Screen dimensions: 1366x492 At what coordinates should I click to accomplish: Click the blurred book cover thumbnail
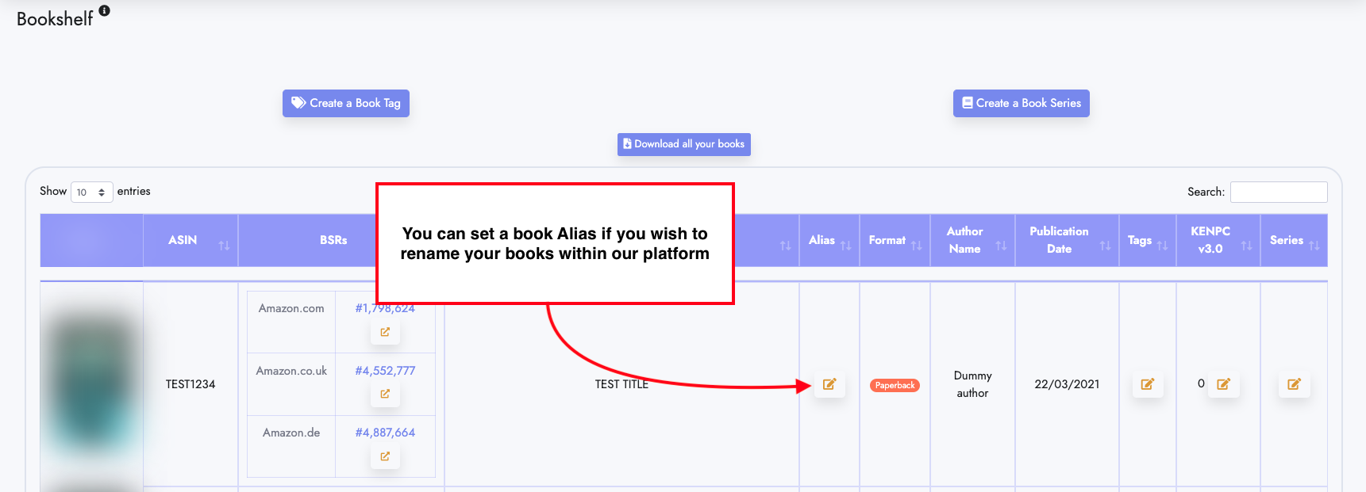(91, 384)
